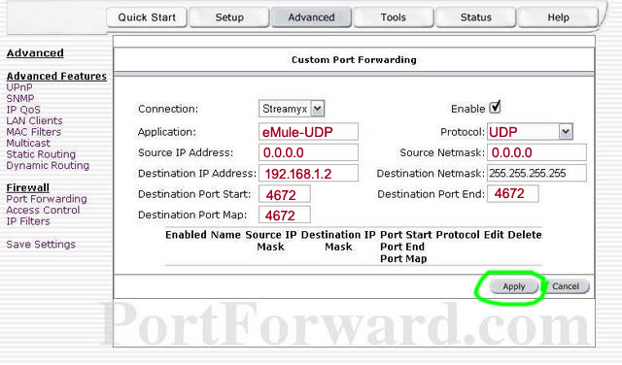This screenshot has width=622, height=365.
Task: Click the Custom Port Forwarding title
Action: coord(354,60)
